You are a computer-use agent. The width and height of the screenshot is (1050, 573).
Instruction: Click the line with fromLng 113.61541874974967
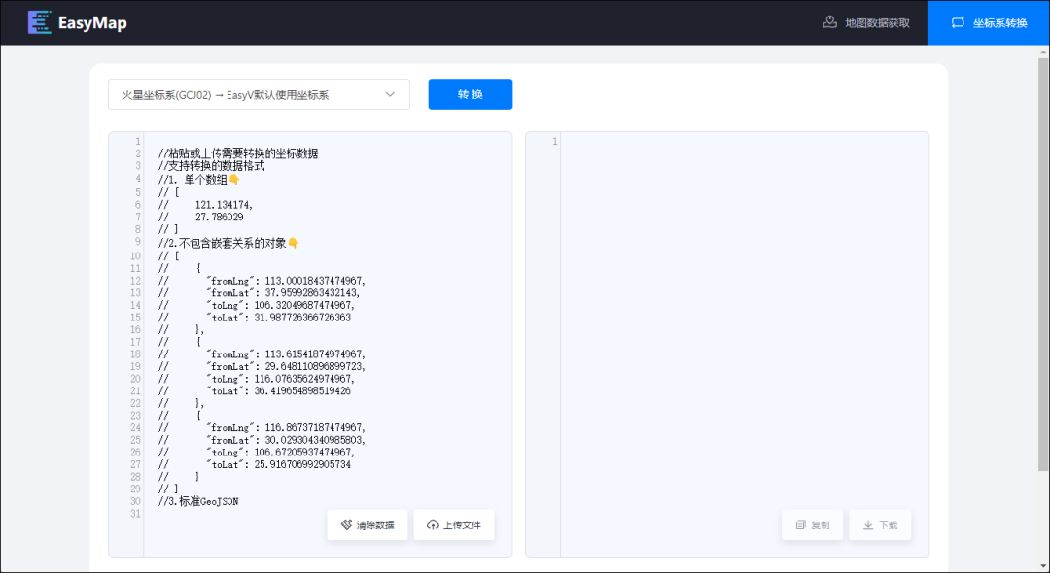click(x=262, y=354)
